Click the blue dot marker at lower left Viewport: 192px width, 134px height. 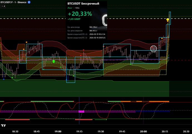point(4,79)
